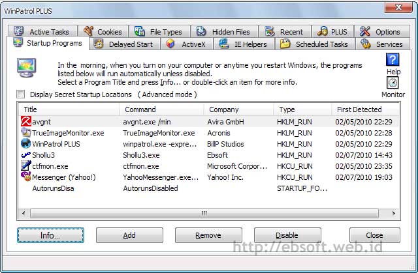Image resolution: width=418 pixels, height=273 pixels.
Task: Click the Recent tab icon
Action: click(x=270, y=31)
